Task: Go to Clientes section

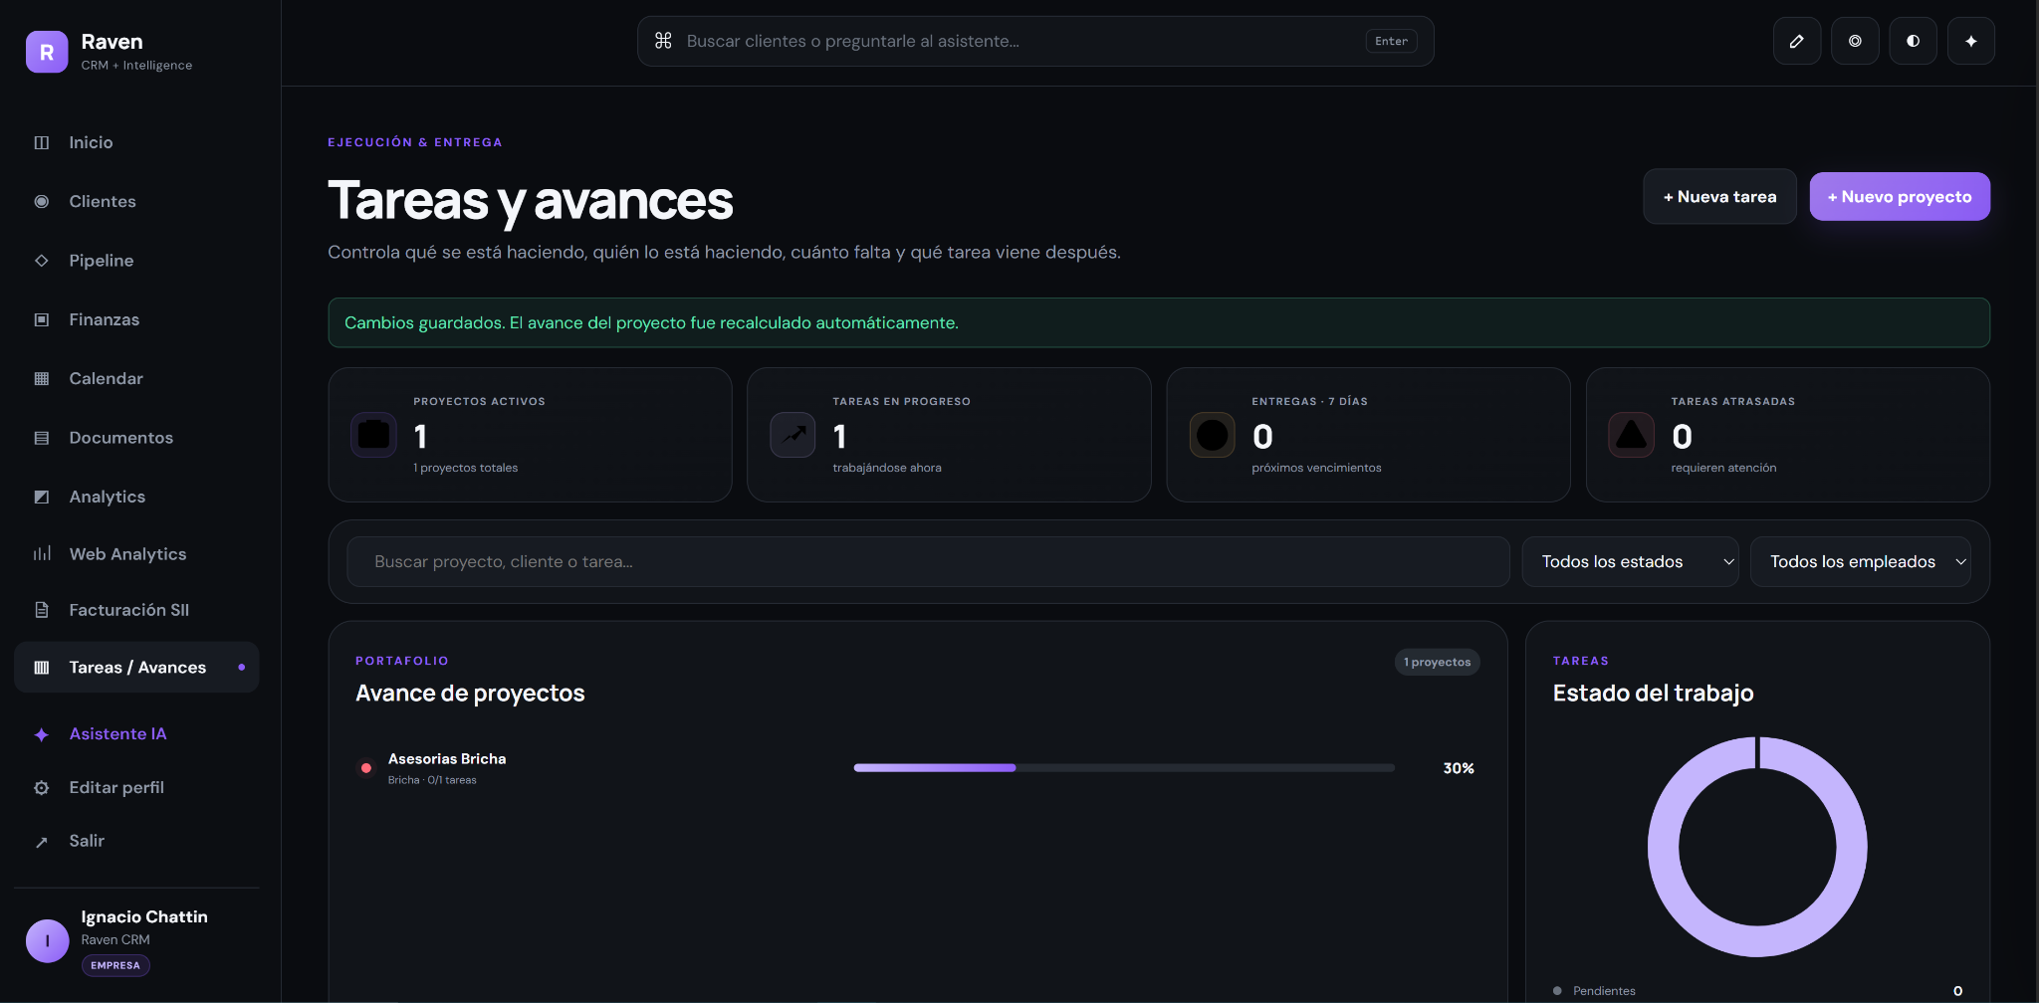Action: (x=136, y=201)
